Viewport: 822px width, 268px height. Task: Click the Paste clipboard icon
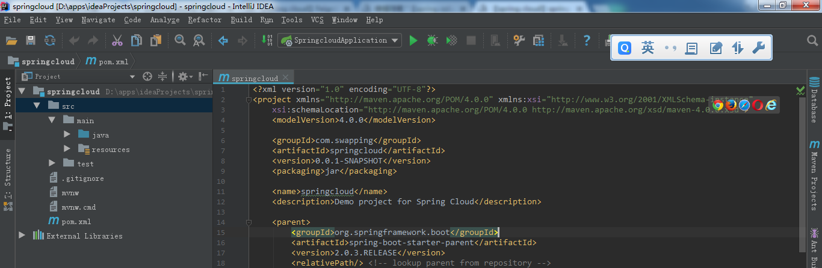tap(156, 40)
